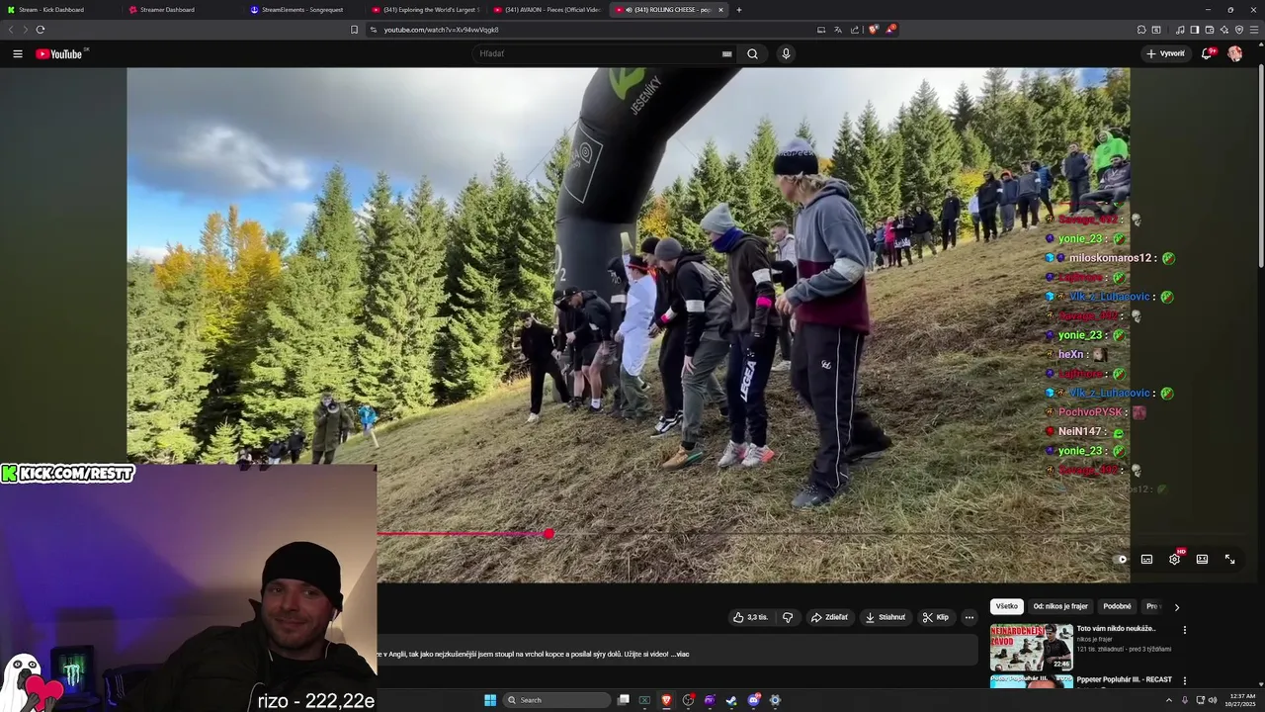This screenshot has height=712, width=1265.
Task: Switch to Exploring the World's Largest tab
Action: click(426, 10)
